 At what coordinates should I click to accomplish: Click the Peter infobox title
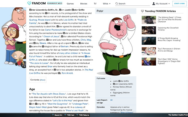(x=100, y=11)
